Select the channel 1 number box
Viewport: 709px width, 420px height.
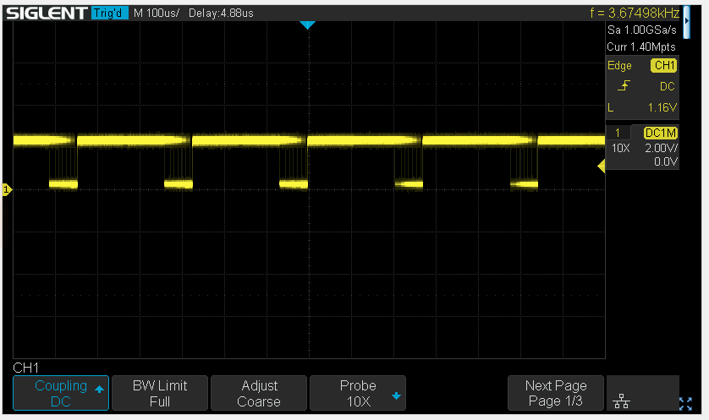618,133
